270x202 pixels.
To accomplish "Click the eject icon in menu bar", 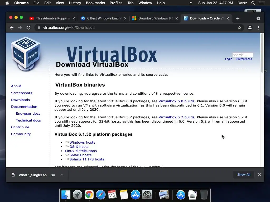I will click(x=191, y=3).
